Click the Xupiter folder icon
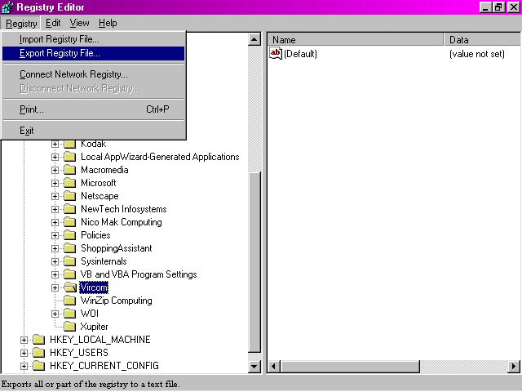The image size is (522, 392). 69,327
